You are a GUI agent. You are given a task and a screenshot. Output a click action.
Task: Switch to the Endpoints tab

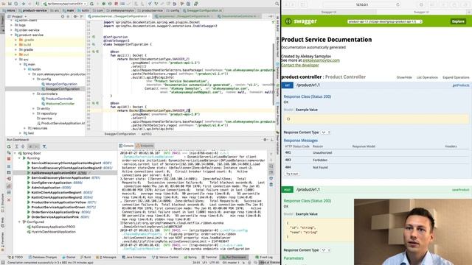coord(145,146)
